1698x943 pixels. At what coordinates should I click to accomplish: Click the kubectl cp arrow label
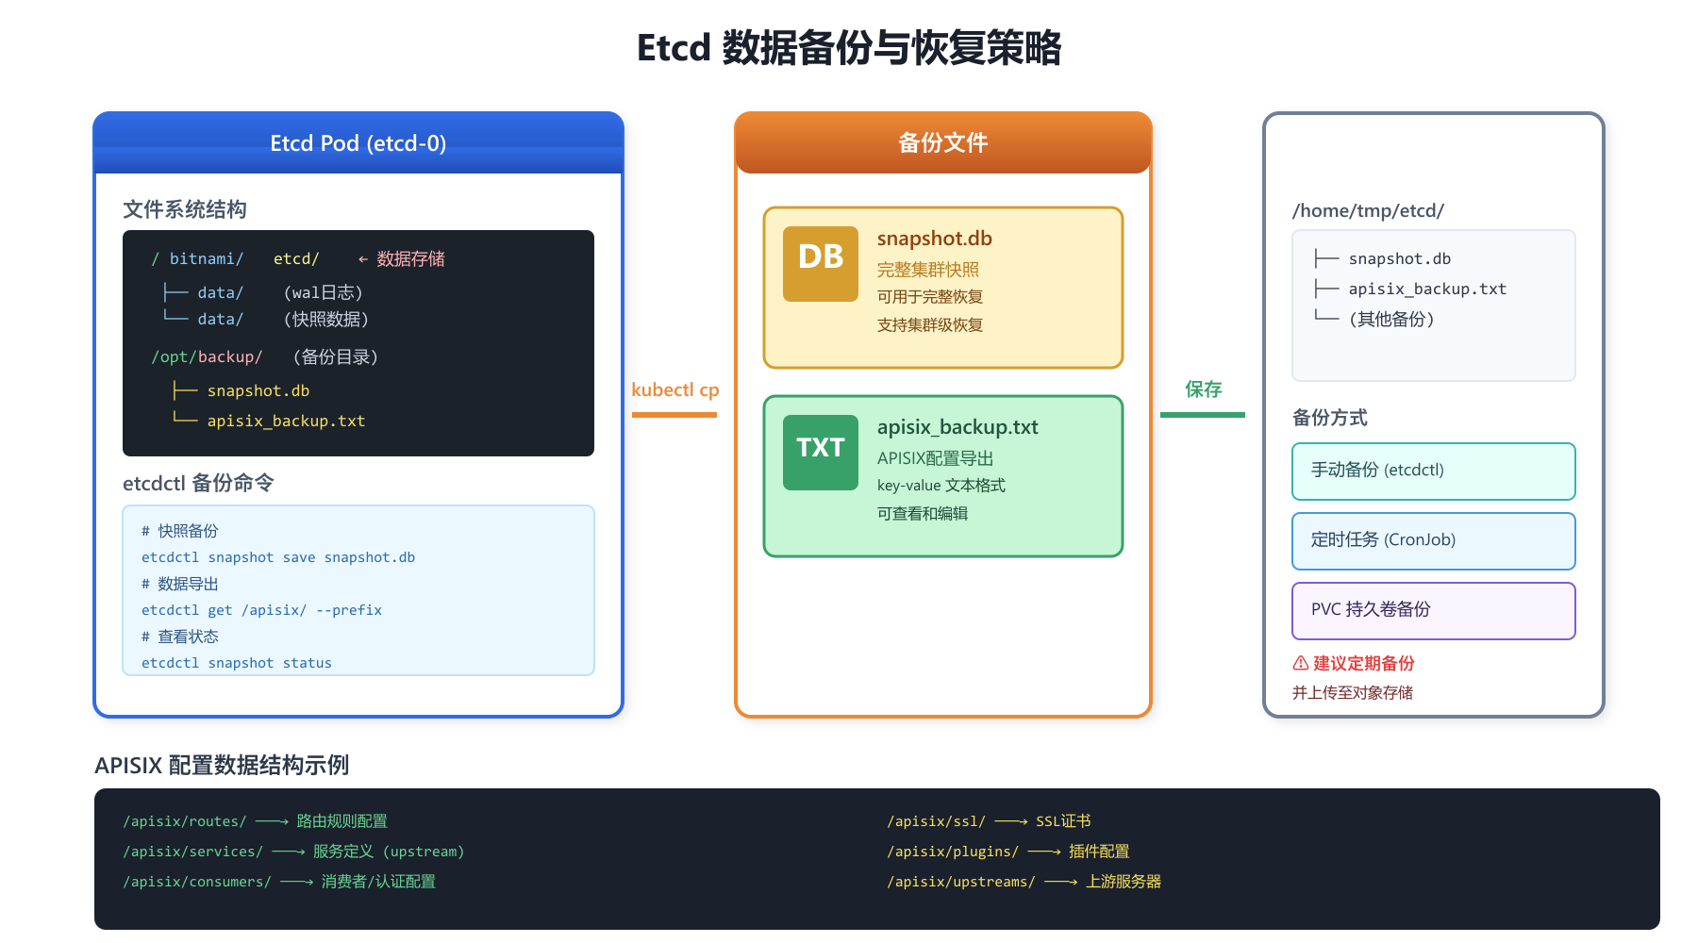coord(674,389)
